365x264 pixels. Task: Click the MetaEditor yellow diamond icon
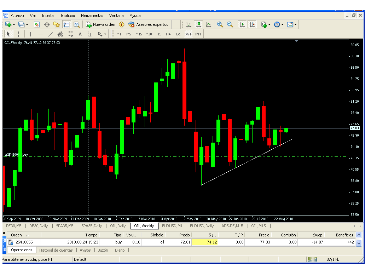[x=122, y=24]
